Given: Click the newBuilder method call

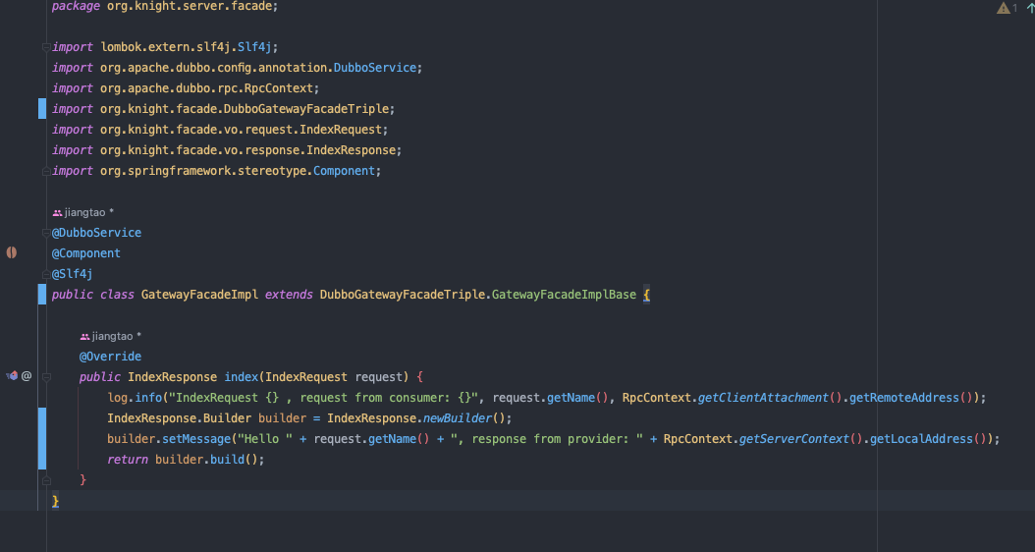Looking at the screenshot, I should [458, 418].
